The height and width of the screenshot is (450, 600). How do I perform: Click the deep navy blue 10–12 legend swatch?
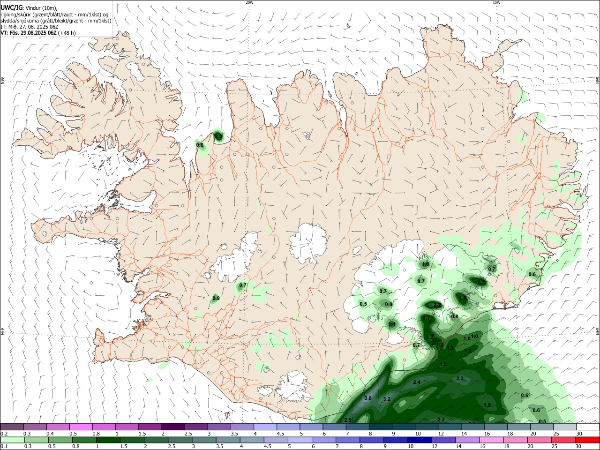[x=420, y=440]
